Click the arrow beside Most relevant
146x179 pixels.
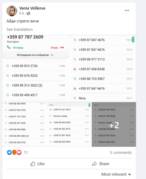(130, 175)
